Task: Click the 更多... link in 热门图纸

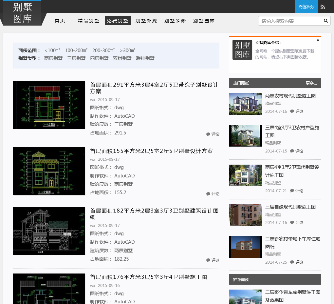Action: point(311,83)
